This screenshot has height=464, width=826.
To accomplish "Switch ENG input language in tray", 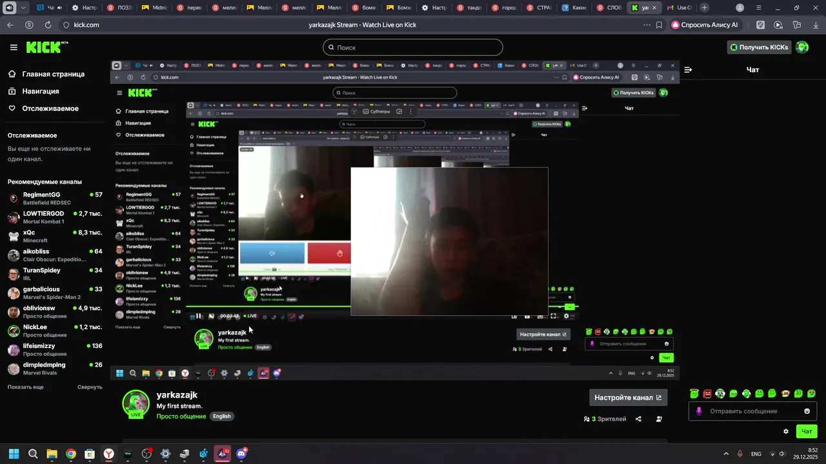I will (756, 454).
